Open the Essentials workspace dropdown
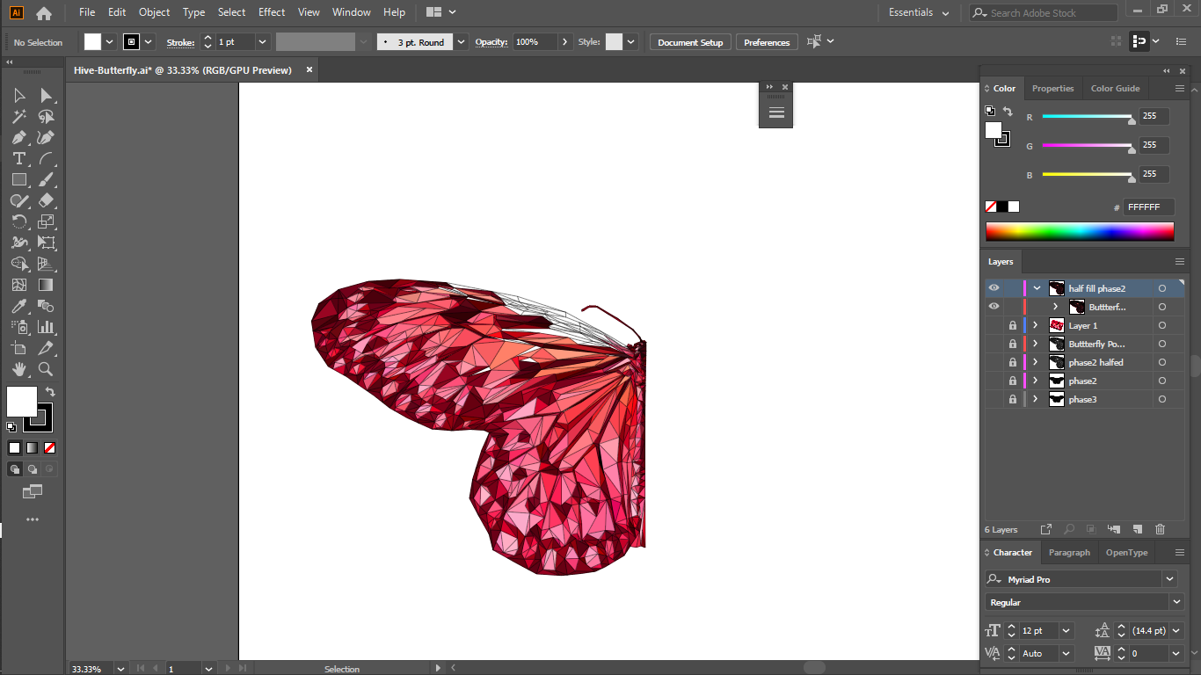 [x=919, y=12]
